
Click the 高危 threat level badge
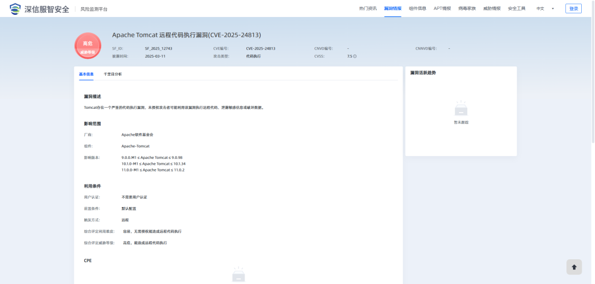(x=88, y=46)
